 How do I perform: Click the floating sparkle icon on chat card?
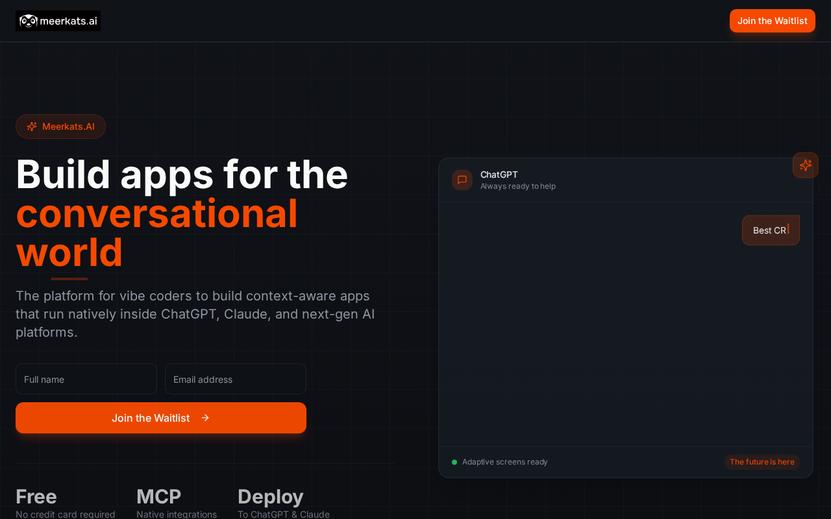click(806, 165)
